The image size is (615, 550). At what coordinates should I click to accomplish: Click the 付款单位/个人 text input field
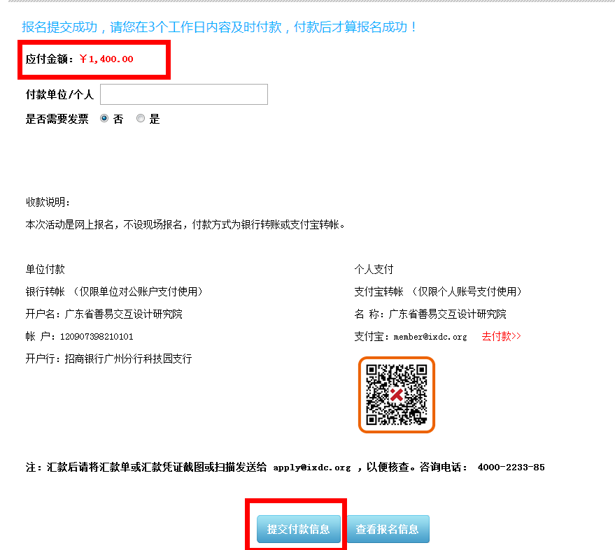pyautogui.click(x=184, y=94)
